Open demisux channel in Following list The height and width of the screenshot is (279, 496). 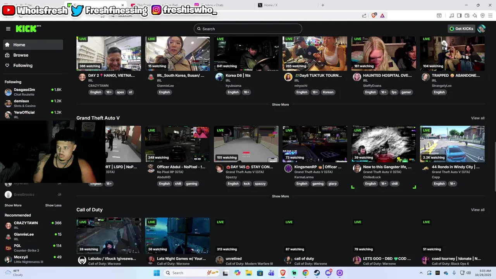click(x=33, y=103)
